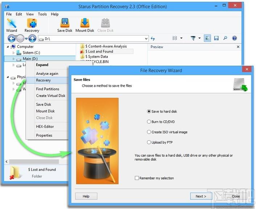Click the Mount Disk toolbar icon
Viewport: 256px width, 209px height.
coord(85,25)
